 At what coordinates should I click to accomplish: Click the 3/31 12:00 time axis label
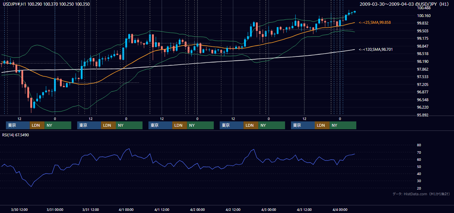91,209
